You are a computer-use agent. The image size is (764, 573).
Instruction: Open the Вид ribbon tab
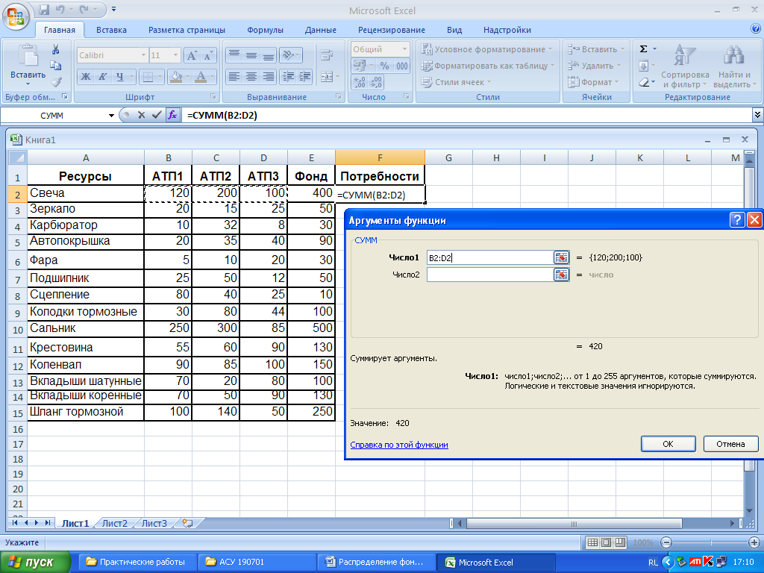point(454,30)
